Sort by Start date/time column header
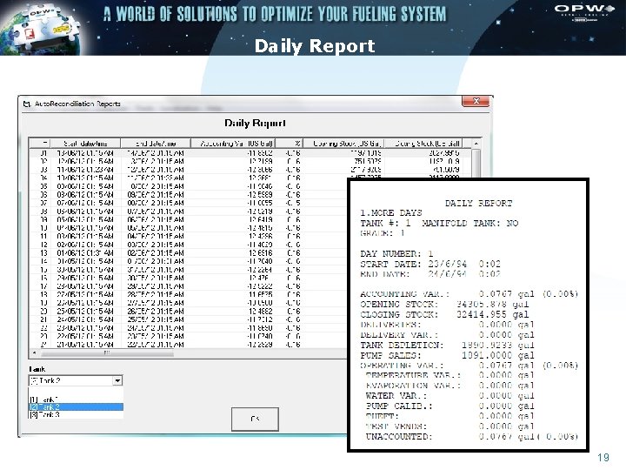 tap(85, 143)
